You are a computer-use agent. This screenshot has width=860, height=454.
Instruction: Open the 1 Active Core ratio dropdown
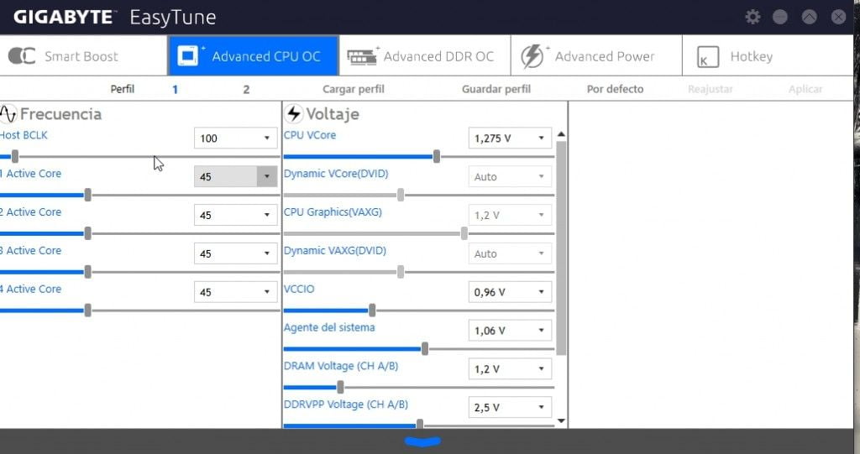[236, 176]
